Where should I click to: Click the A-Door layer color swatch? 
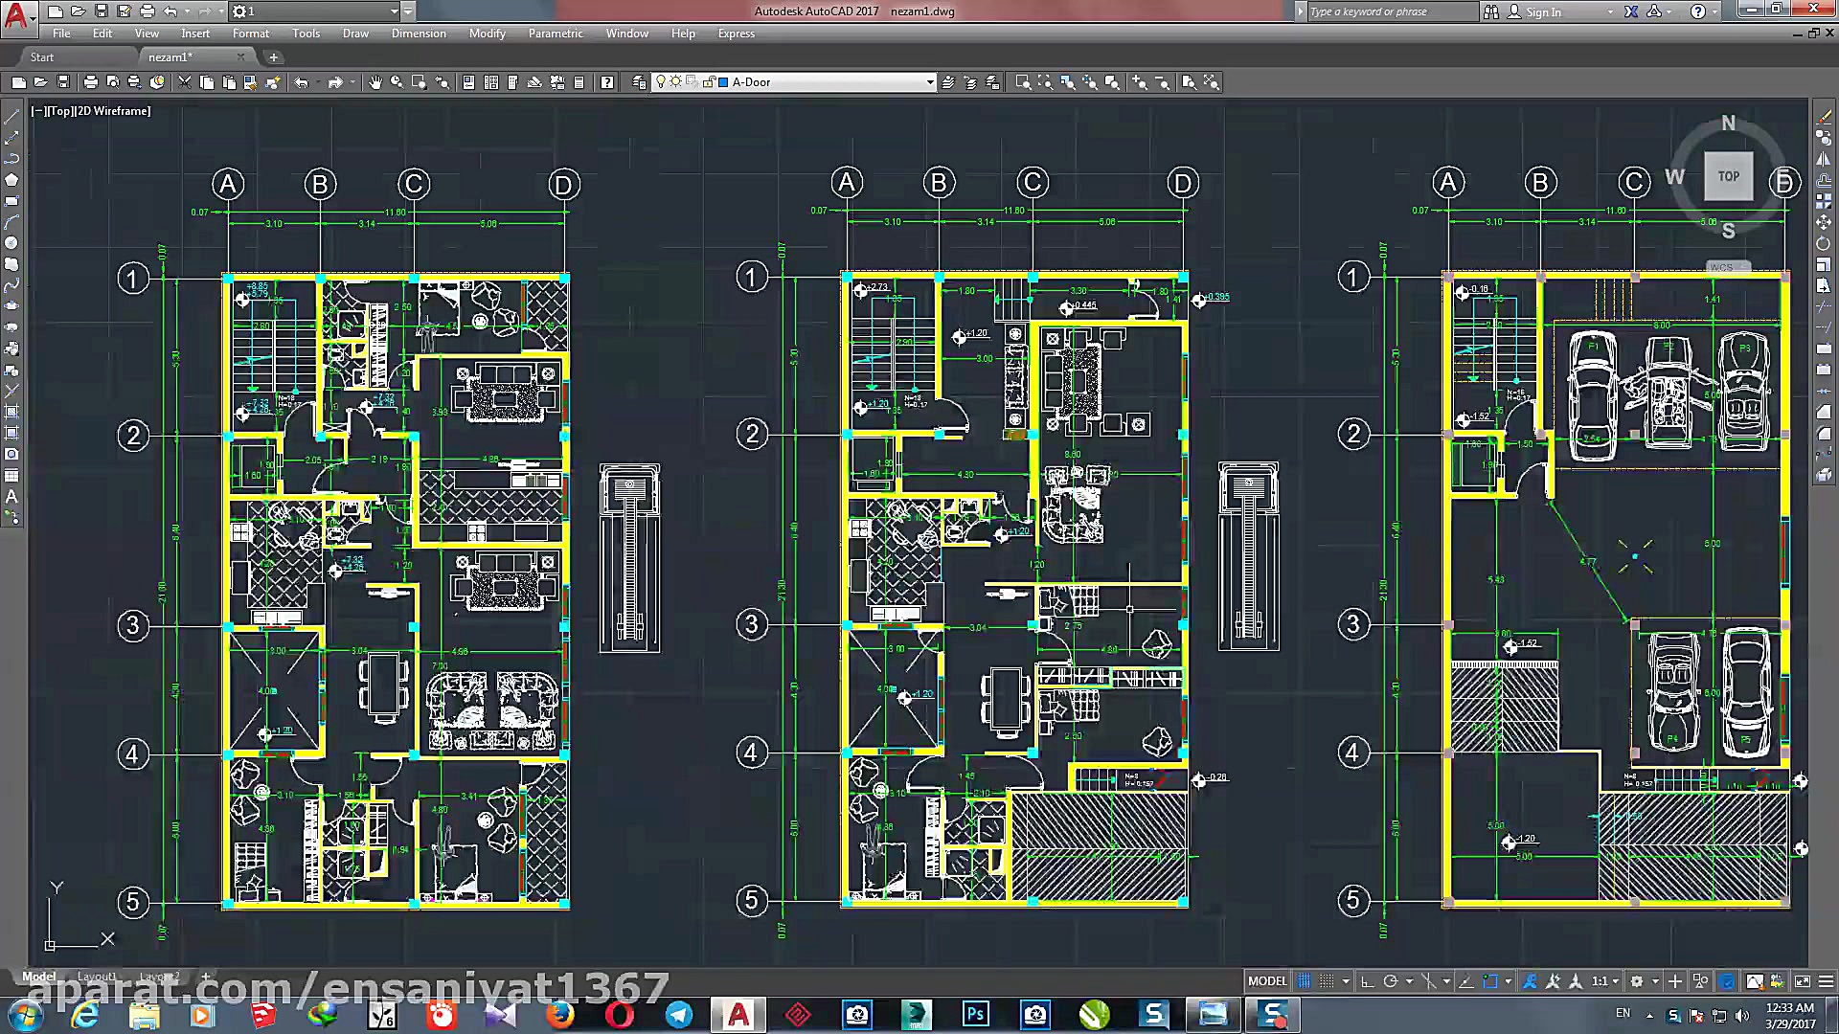pyautogui.click(x=723, y=82)
